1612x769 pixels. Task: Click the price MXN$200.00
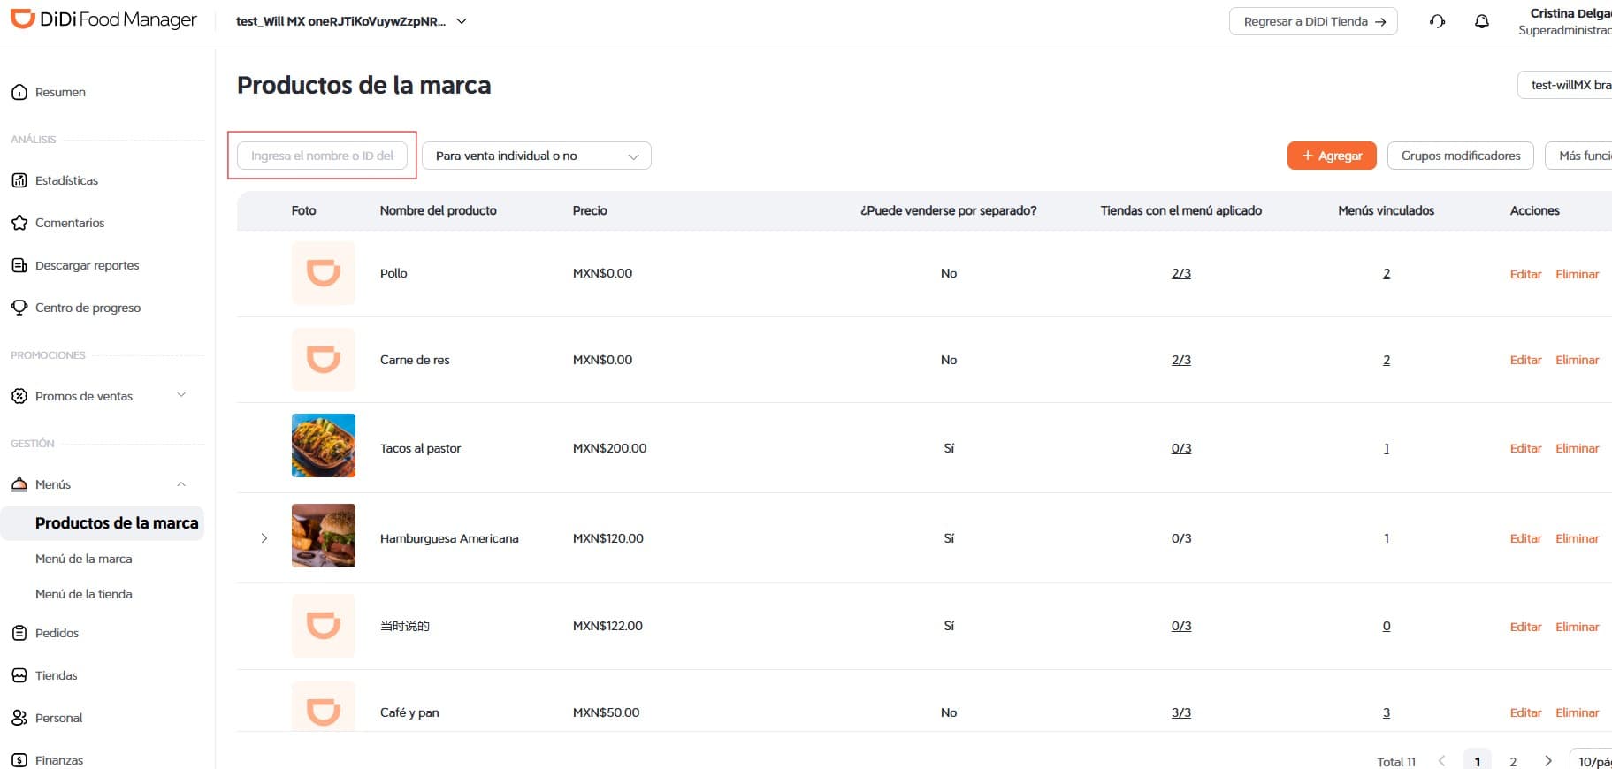pyautogui.click(x=609, y=448)
